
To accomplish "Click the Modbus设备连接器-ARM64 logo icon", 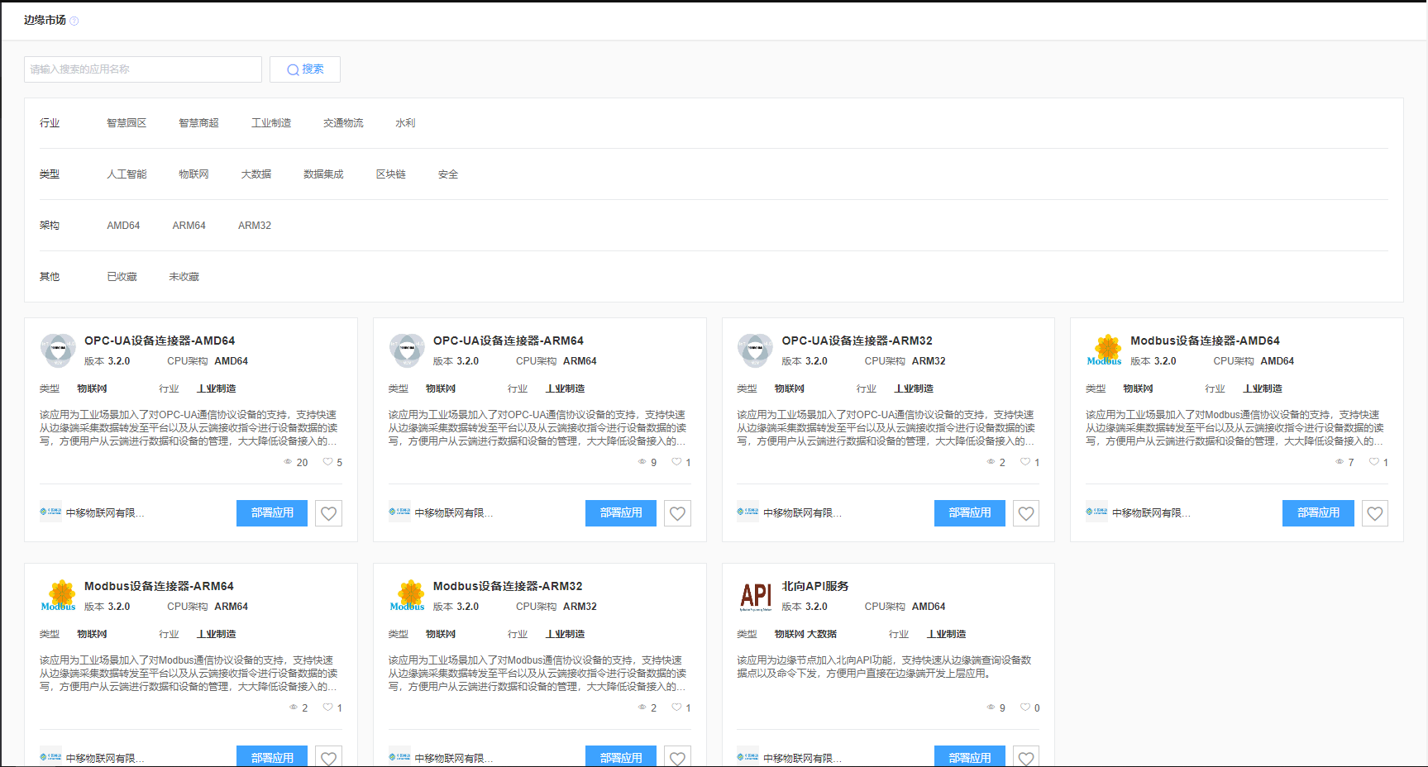I will click(x=58, y=596).
